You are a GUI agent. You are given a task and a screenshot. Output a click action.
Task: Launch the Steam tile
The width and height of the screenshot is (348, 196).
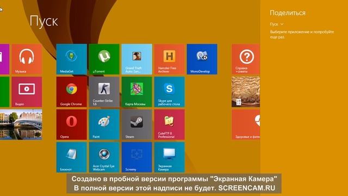click(136, 125)
